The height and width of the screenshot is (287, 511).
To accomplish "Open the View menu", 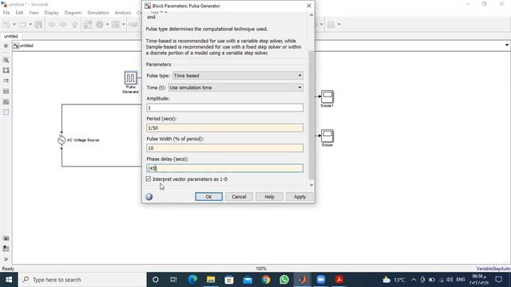I will [x=34, y=13].
